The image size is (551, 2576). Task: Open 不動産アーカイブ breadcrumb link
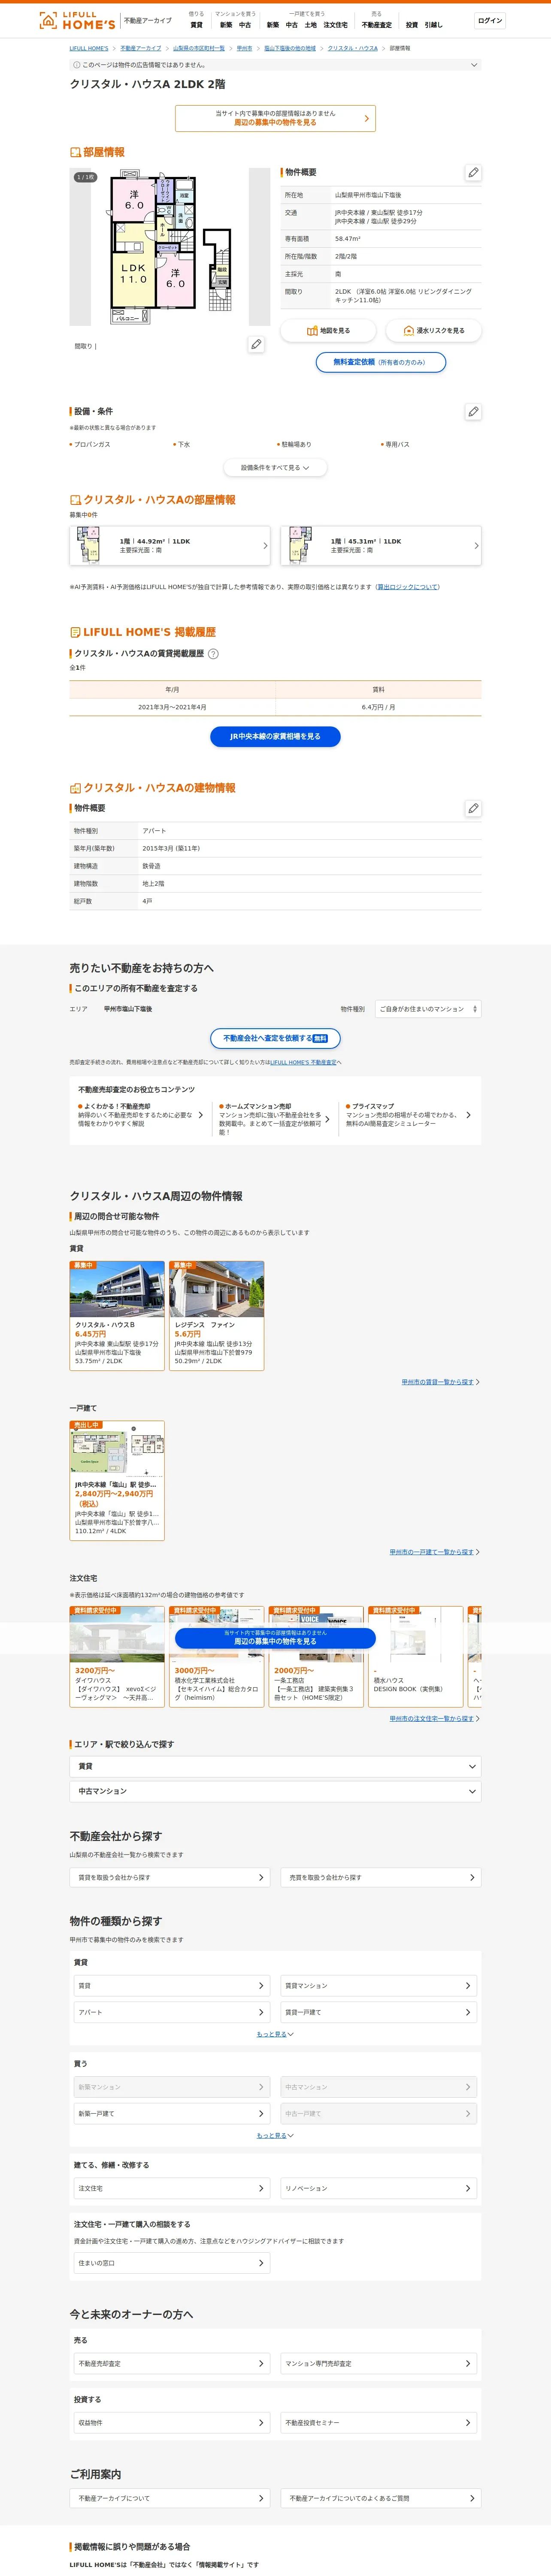click(141, 48)
